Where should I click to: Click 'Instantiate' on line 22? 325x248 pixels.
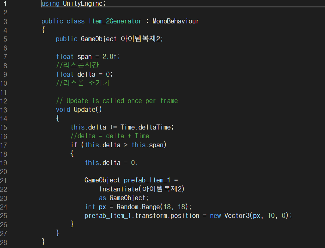(119, 189)
